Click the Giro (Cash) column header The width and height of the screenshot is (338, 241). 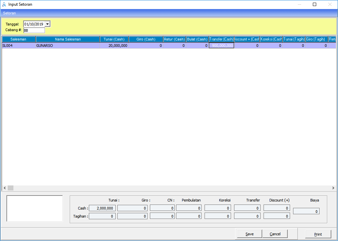146,39
